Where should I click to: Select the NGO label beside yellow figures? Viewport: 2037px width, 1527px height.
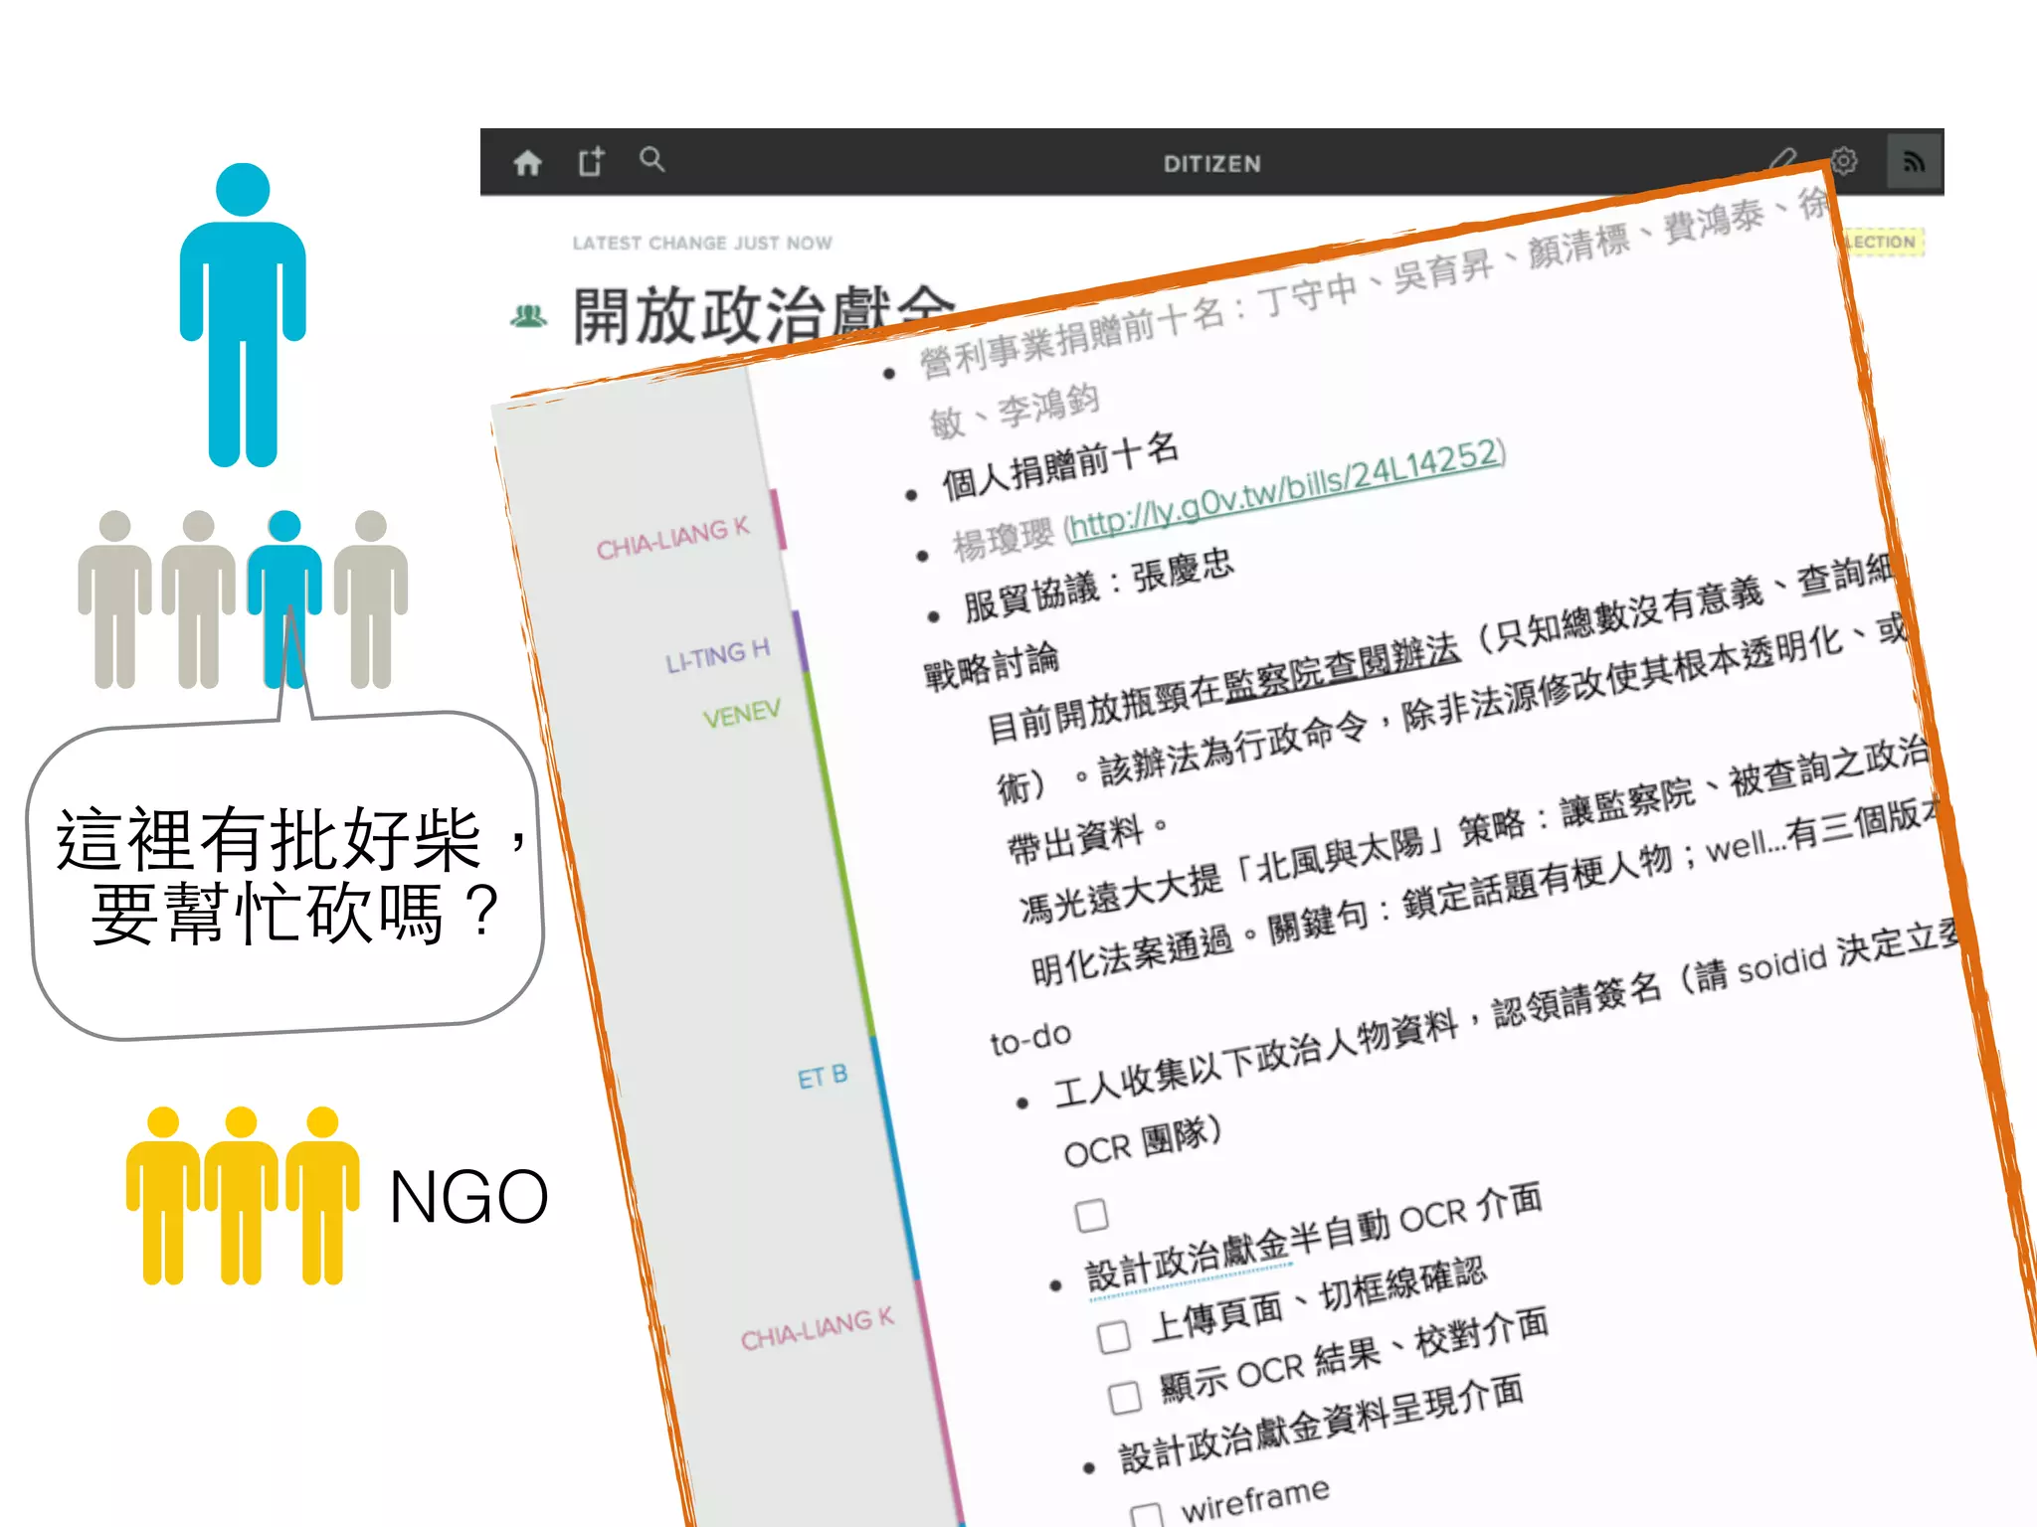[x=468, y=1196]
